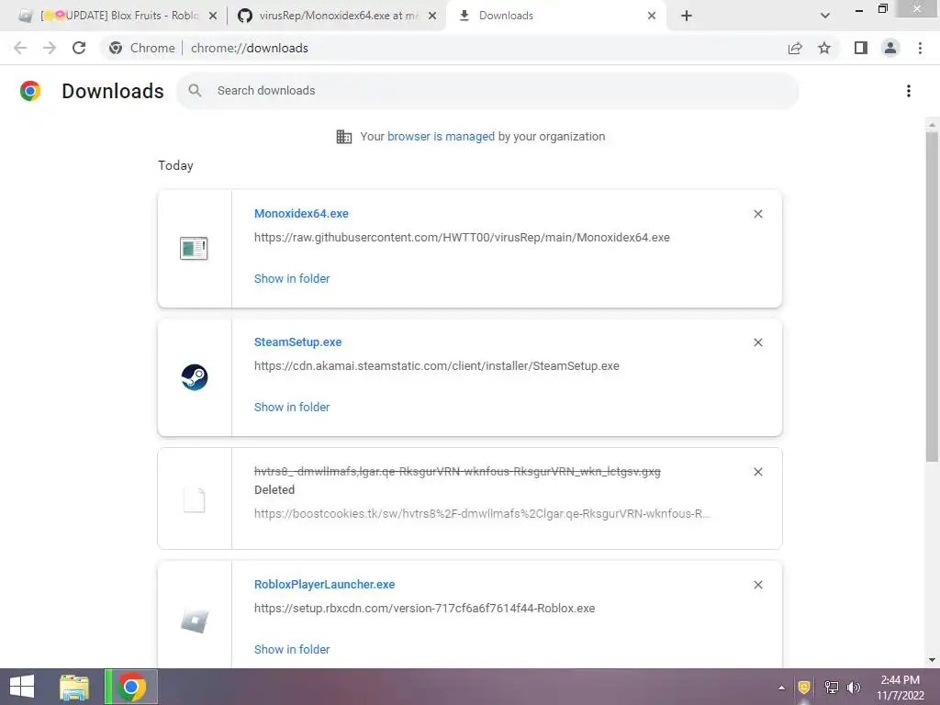Click the Monoxidex64.exe file icon

pos(194,248)
